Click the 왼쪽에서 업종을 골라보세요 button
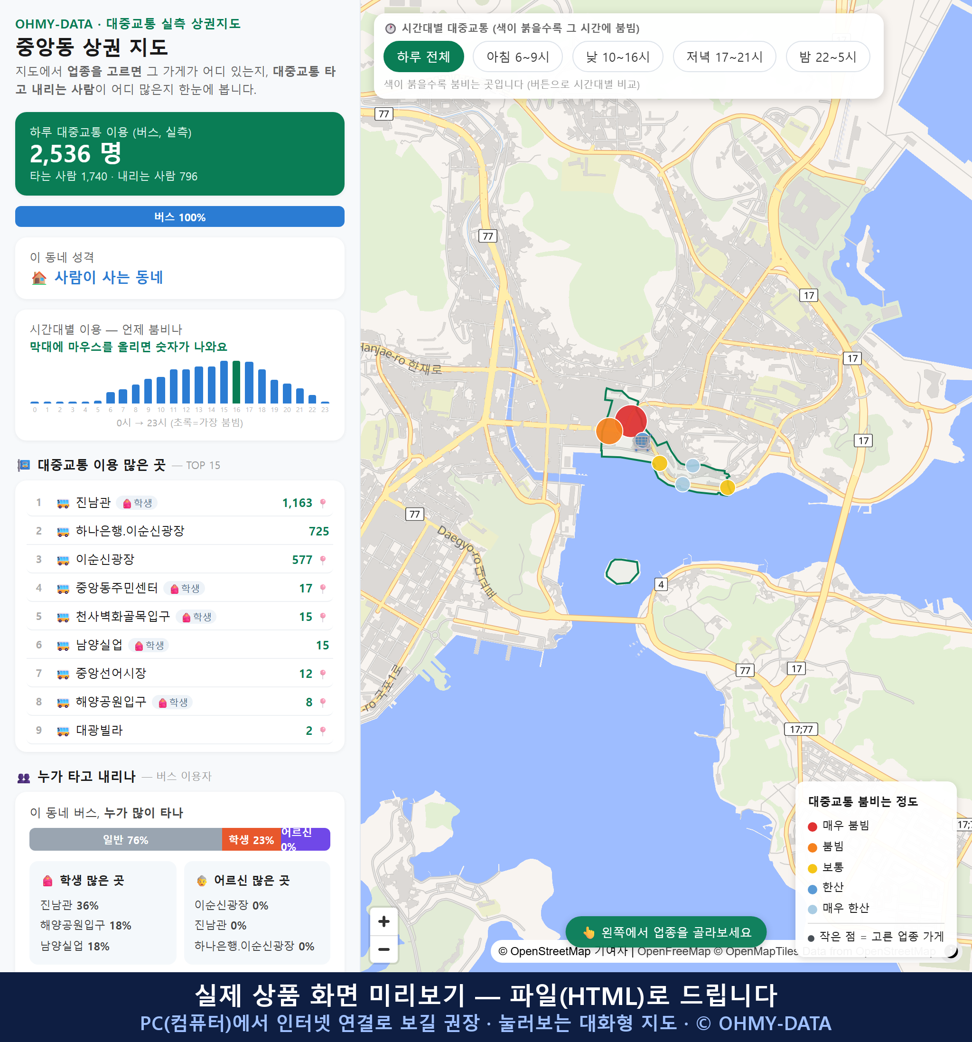This screenshot has width=972, height=1042. (x=666, y=932)
